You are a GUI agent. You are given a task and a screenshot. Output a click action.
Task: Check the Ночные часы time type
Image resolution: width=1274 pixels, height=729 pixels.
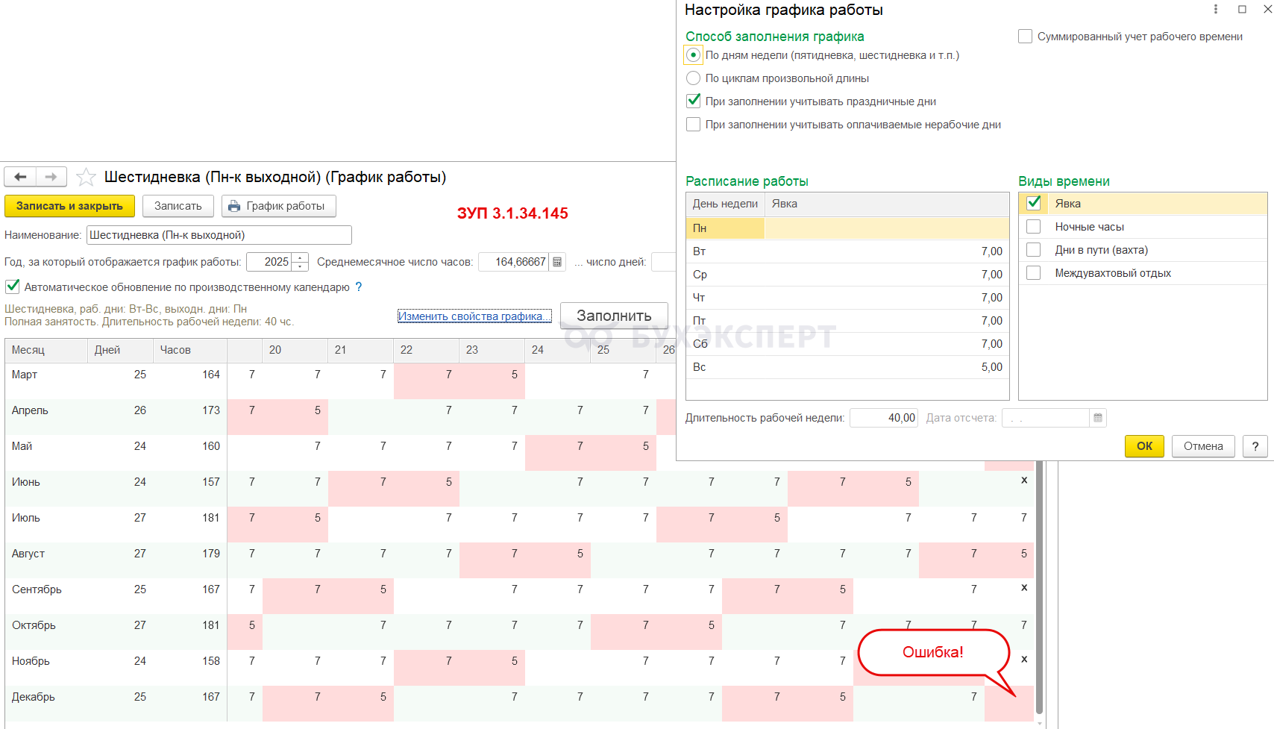point(1034,227)
